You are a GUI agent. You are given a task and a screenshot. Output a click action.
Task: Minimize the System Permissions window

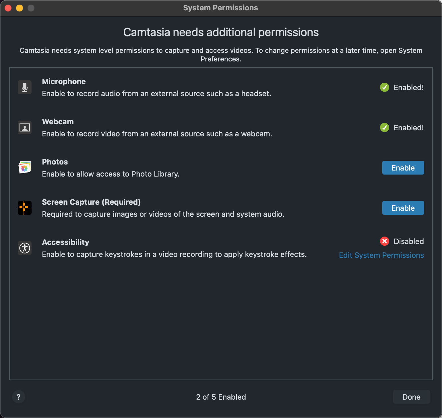20,8
